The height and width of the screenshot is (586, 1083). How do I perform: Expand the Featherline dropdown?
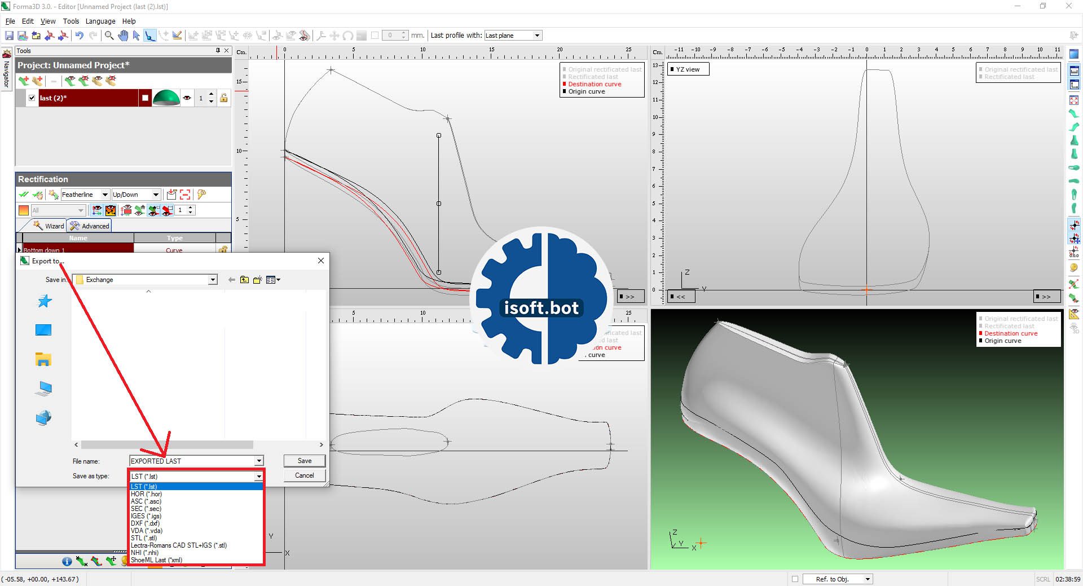[x=104, y=195]
